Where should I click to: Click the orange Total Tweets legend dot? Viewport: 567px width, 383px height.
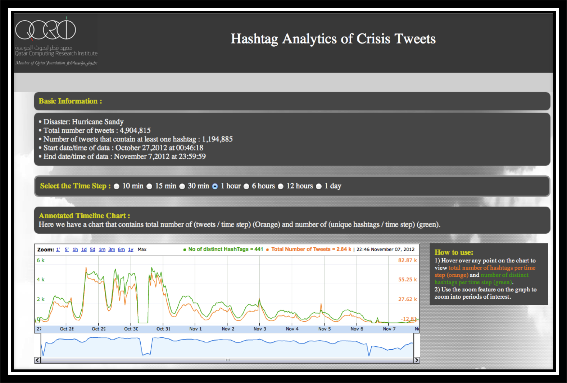267,249
